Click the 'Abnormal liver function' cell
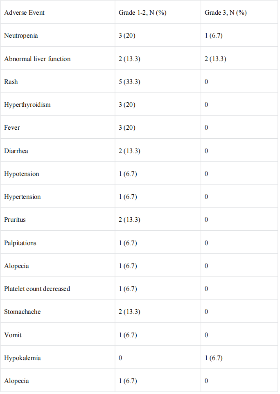Screen dimensions: 280x394 pos(37,59)
